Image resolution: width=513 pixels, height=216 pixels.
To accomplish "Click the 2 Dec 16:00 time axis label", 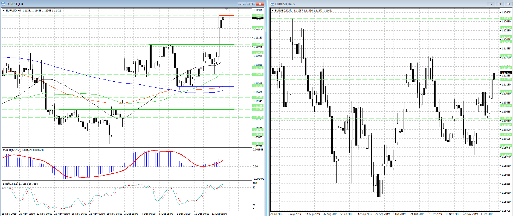I will pos(131,214).
